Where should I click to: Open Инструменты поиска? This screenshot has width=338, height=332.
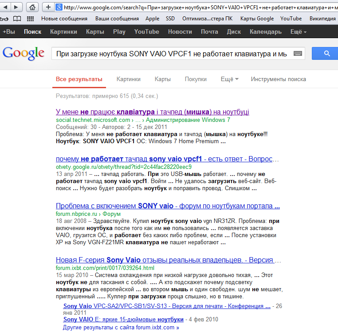point(278,79)
